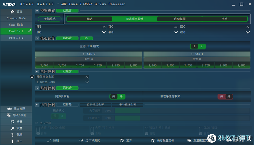Viewport: 254px width, 145px height.
Task: Click 其他控制 已包含 button
Action: pyautogui.click(x=67, y=88)
